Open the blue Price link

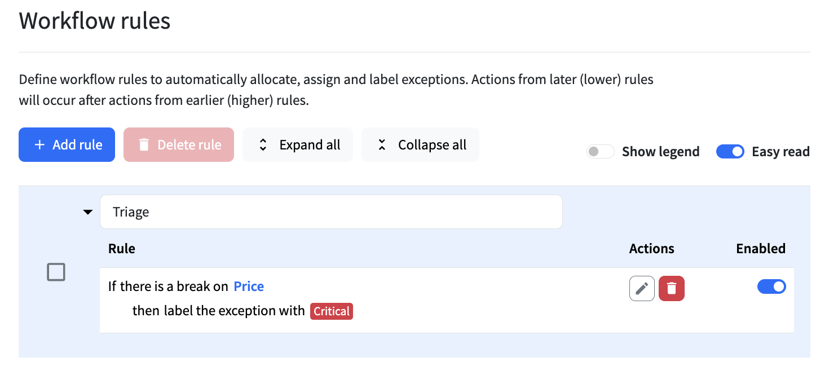[x=249, y=286]
